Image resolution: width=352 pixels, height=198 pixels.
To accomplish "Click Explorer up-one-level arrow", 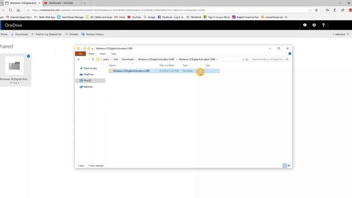I will click(x=93, y=59).
